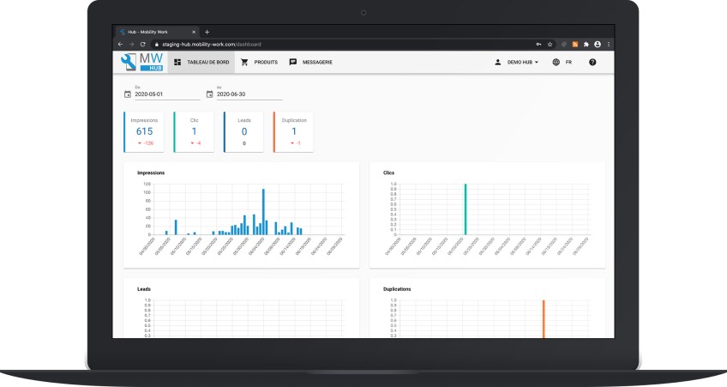727x387 pixels.
Task: Open the extensions puzzle icon
Action: click(586, 44)
